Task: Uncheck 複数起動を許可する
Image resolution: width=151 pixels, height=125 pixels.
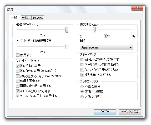Action: point(82,75)
